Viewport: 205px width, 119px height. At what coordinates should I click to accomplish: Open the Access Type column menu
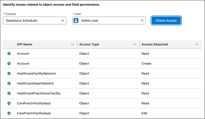tap(135, 44)
